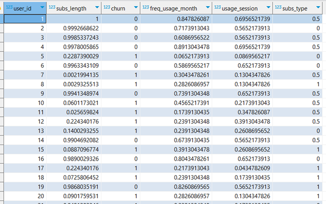Viewport: 326px width, 204px height.
Task: Open the subs_length column filter dropdown arrow
Action: pos(97,7)
